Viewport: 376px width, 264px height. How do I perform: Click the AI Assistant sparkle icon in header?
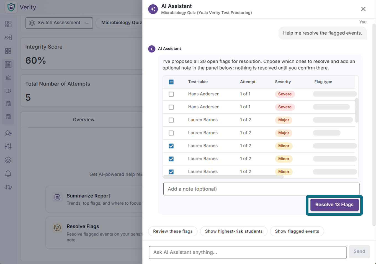click(x=153, y=9)
